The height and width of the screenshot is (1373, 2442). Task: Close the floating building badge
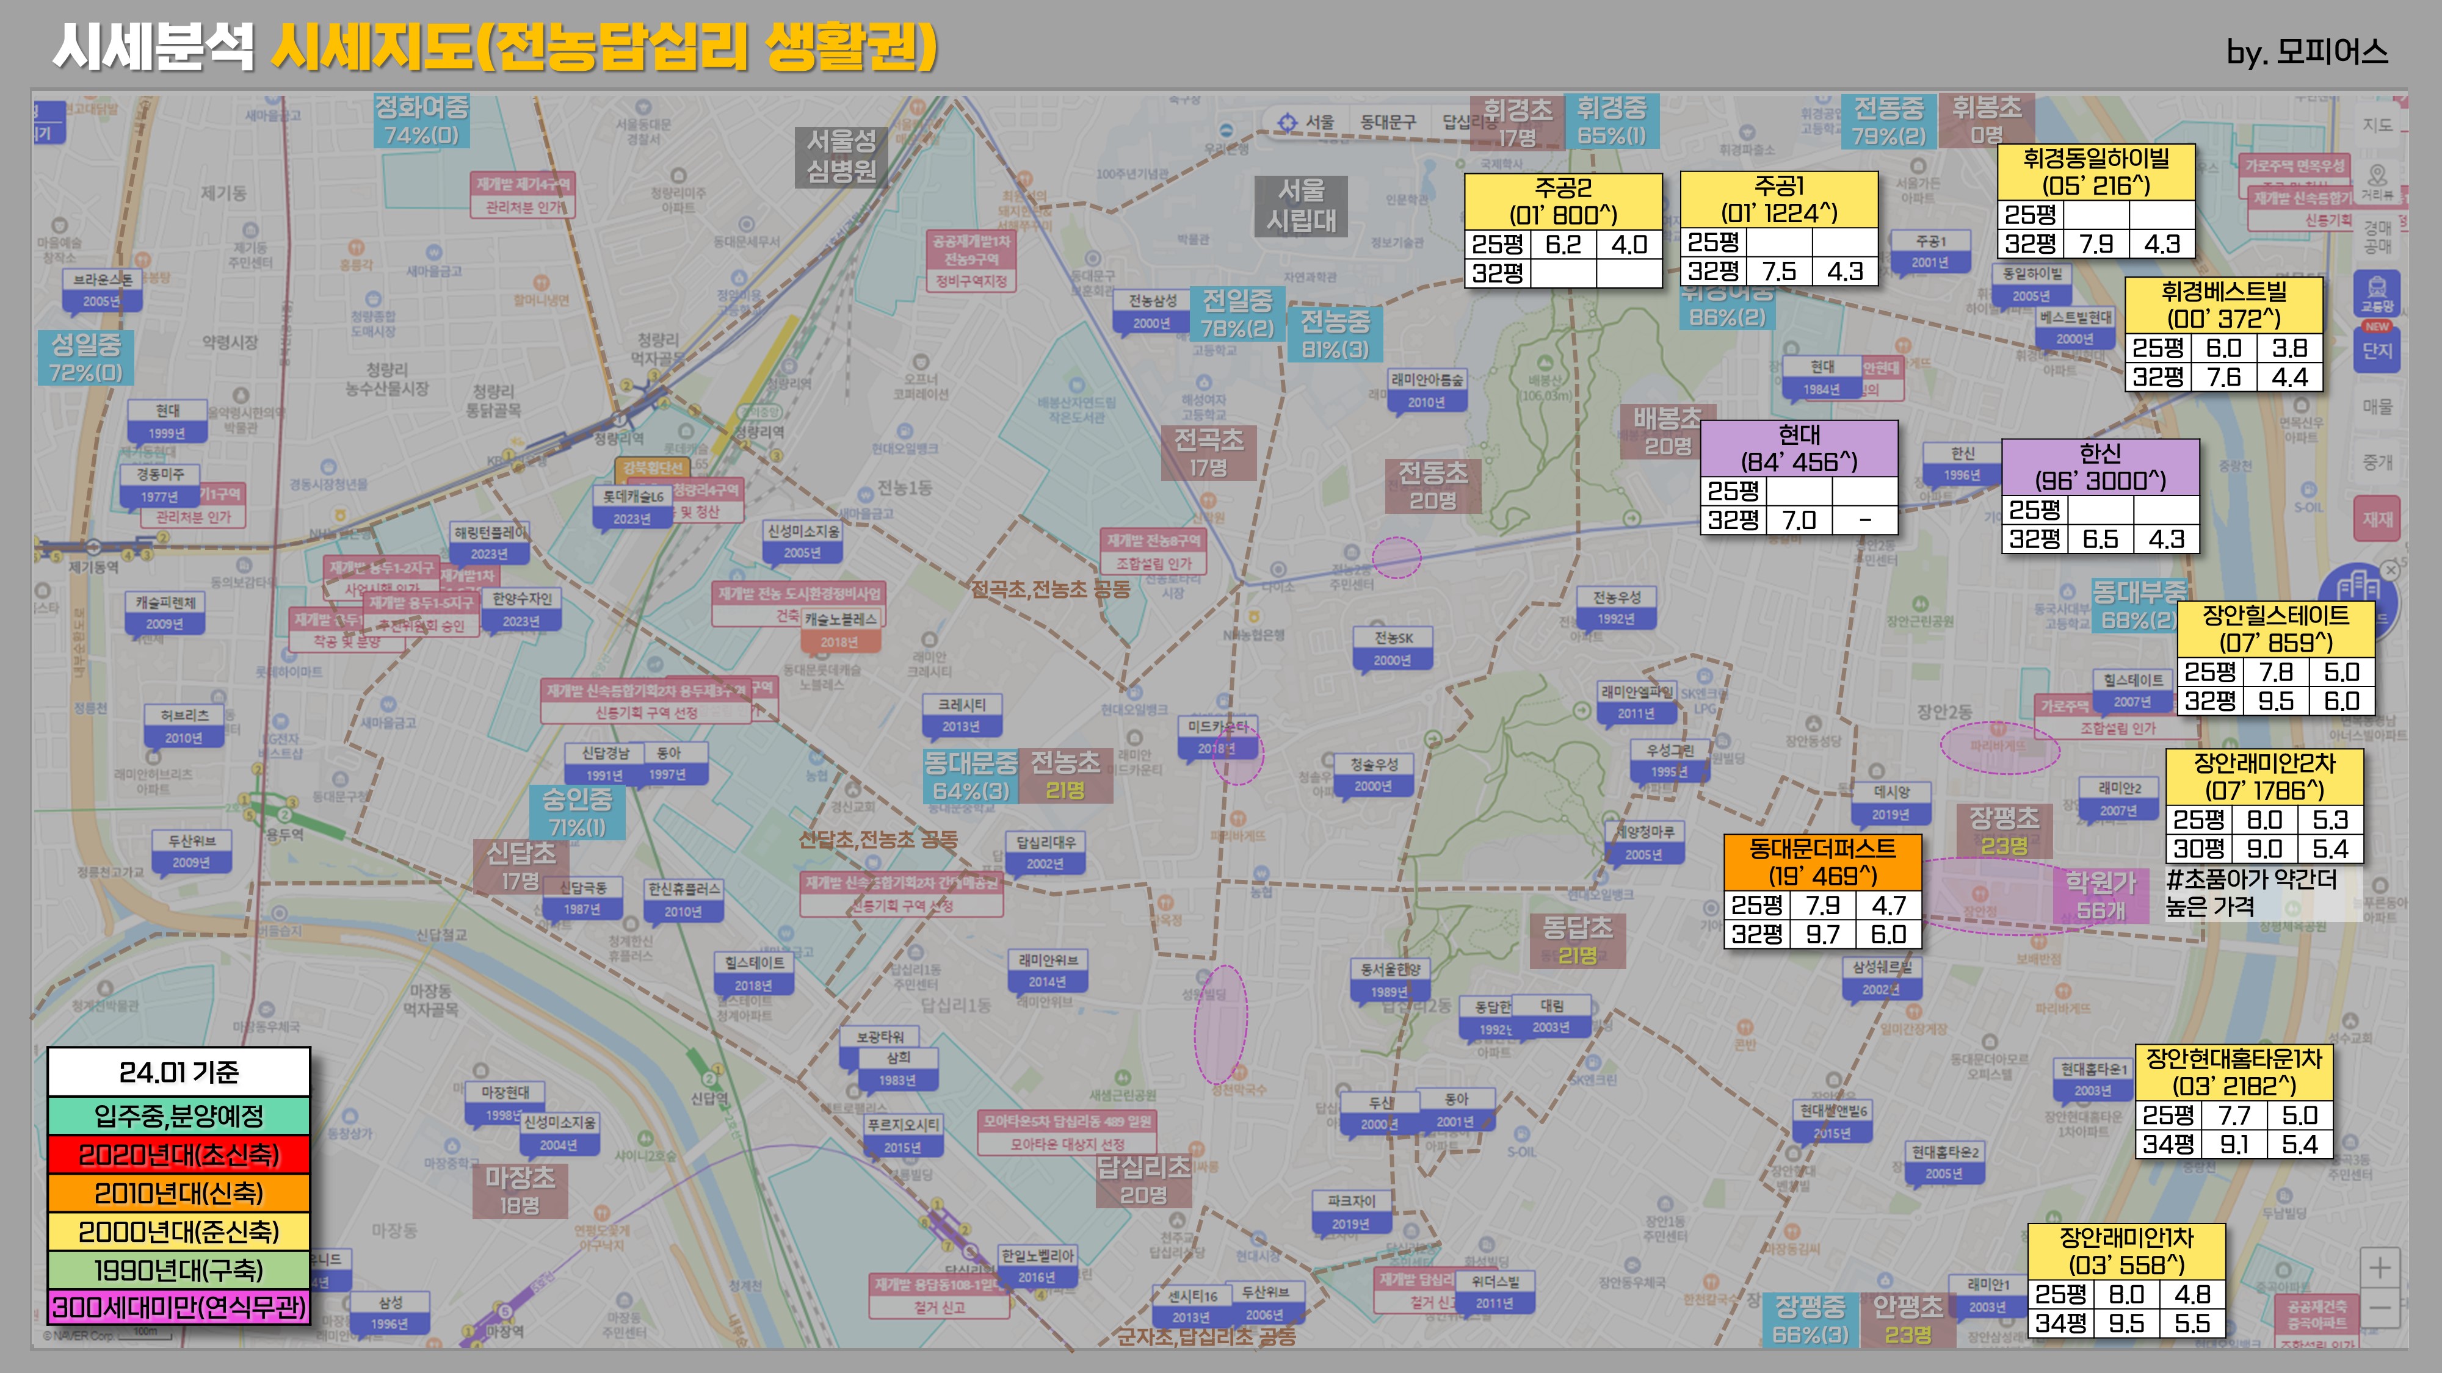2390,569
